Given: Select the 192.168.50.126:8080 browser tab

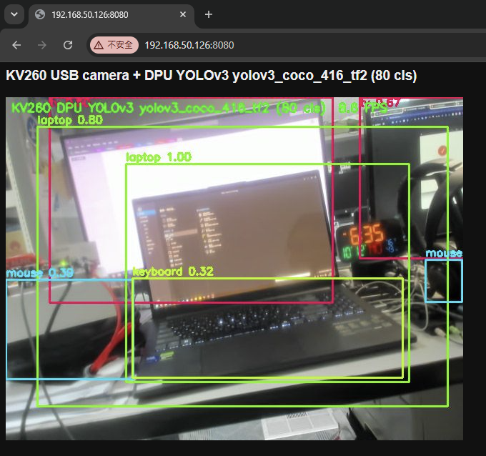Looking at the screenshot, I should (x=111, y=14).
